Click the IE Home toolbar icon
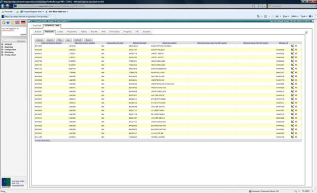This screenshot has height=193, width=317. pyautogui.click(x=258, y=16)
